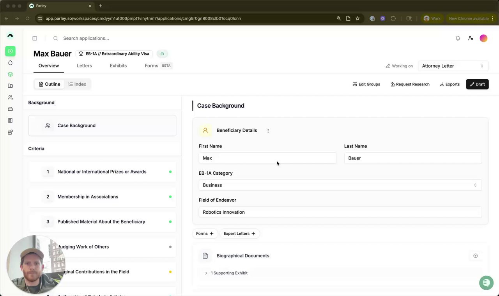
Task: Open the Attorney Letter dropdown
Action: click(453, 66)
